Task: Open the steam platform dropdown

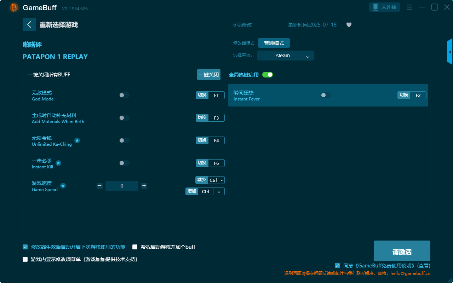Action: (285, 56)
